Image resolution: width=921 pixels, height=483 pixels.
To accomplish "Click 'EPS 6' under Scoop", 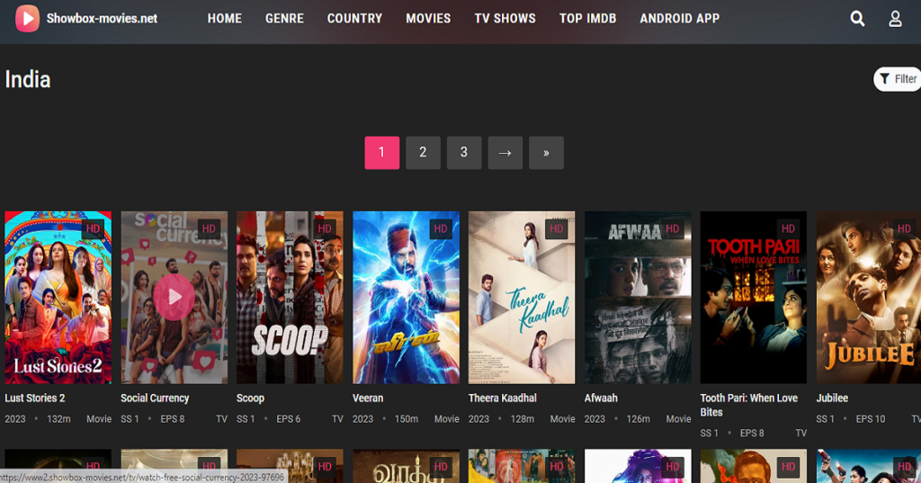I will point(289,419).
